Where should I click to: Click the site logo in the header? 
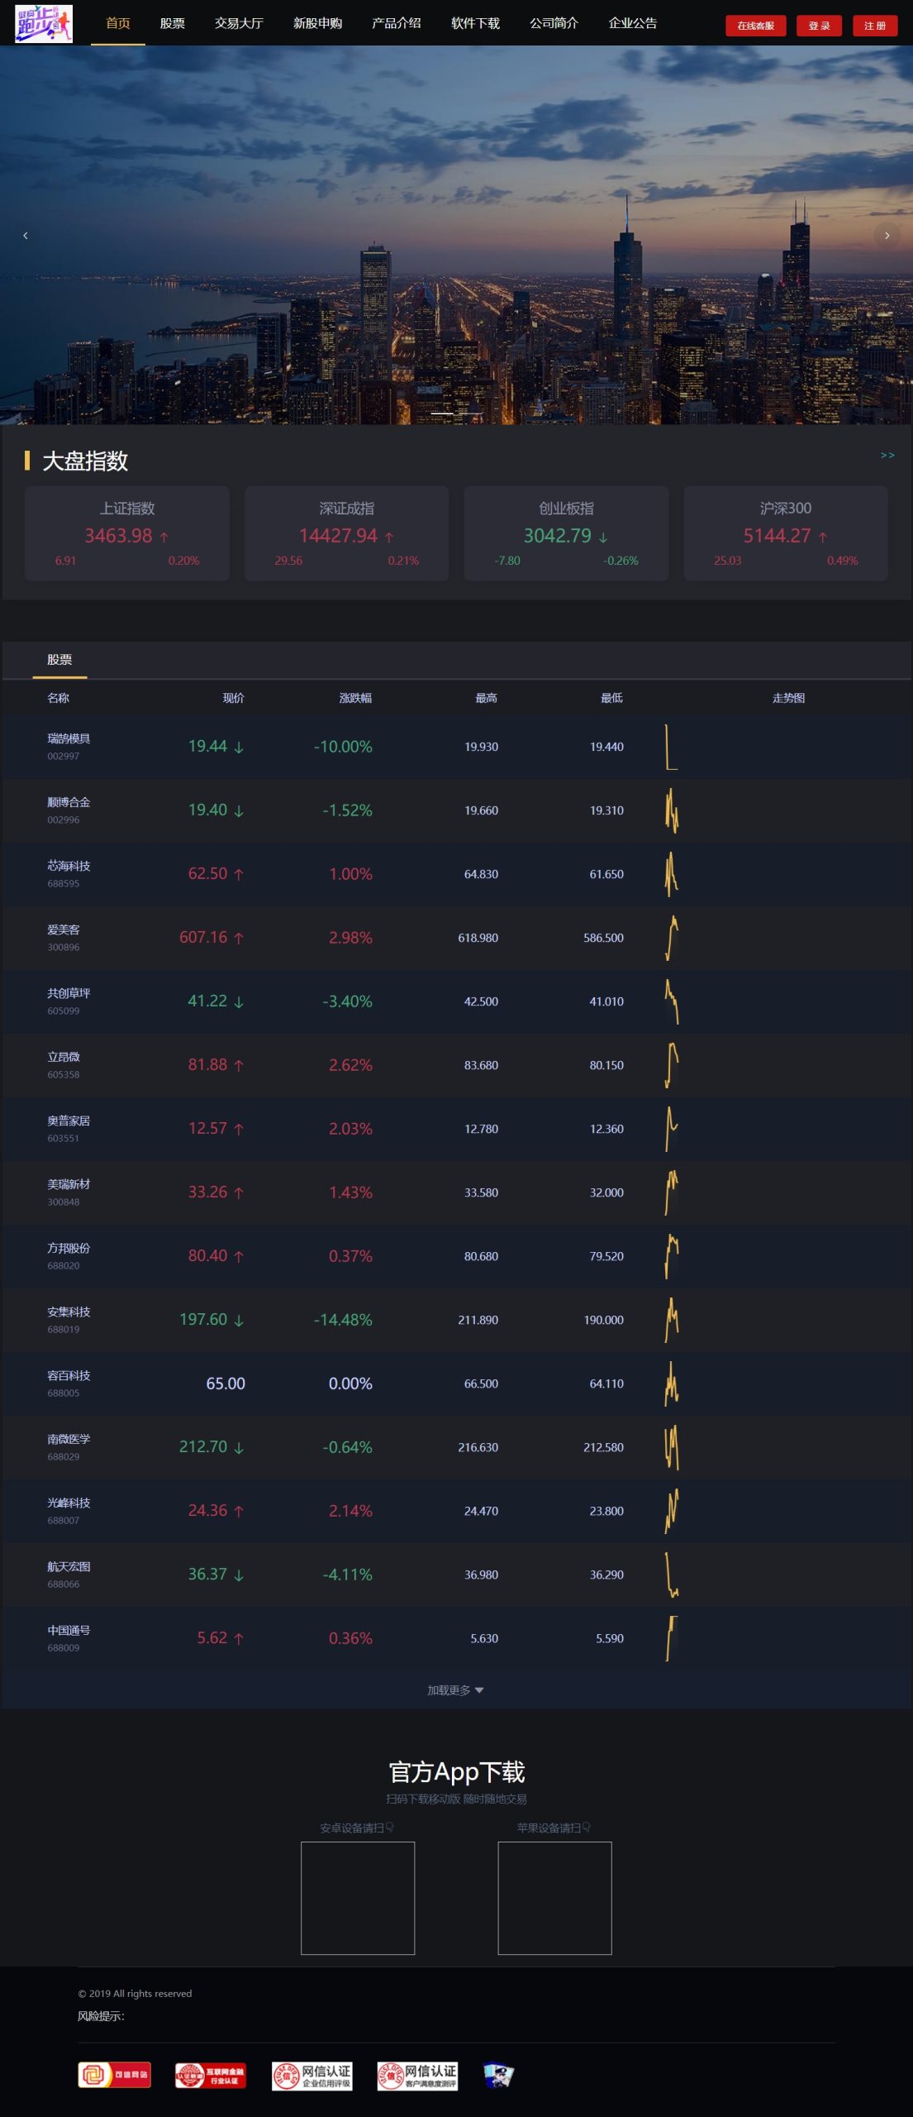pos(44,23)
